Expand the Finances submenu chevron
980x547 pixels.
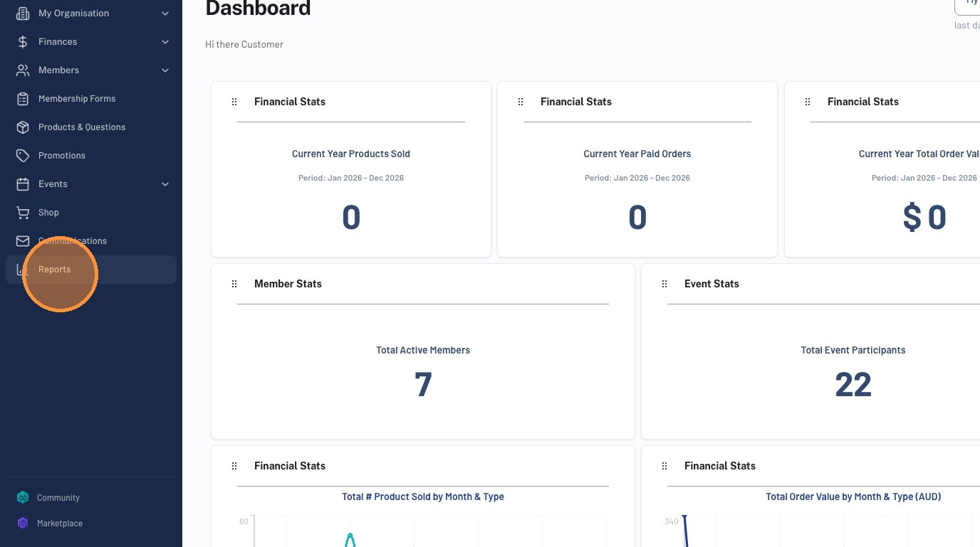tap(165, 42)
